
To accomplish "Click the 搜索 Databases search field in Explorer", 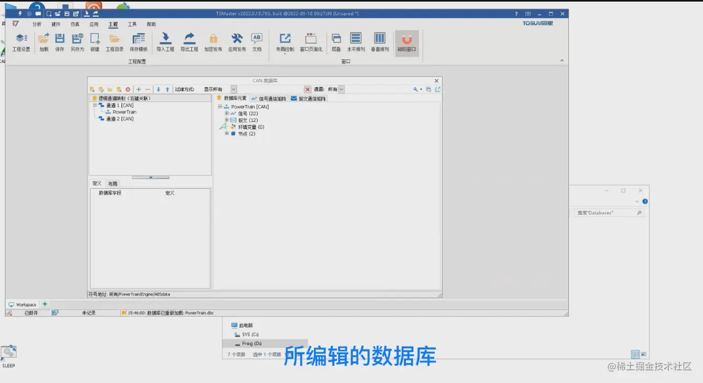I will click(609, 213).
